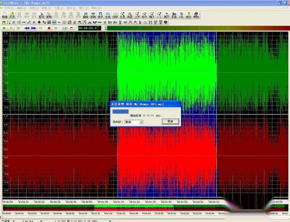The height and width of the screenshot is (222, 290).
Task: Click the red Record button
Action: [49, 28]
